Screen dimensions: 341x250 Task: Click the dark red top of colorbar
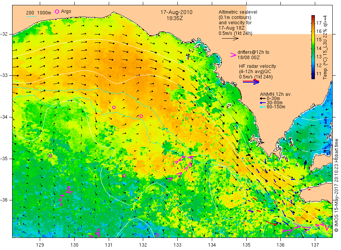313,17
